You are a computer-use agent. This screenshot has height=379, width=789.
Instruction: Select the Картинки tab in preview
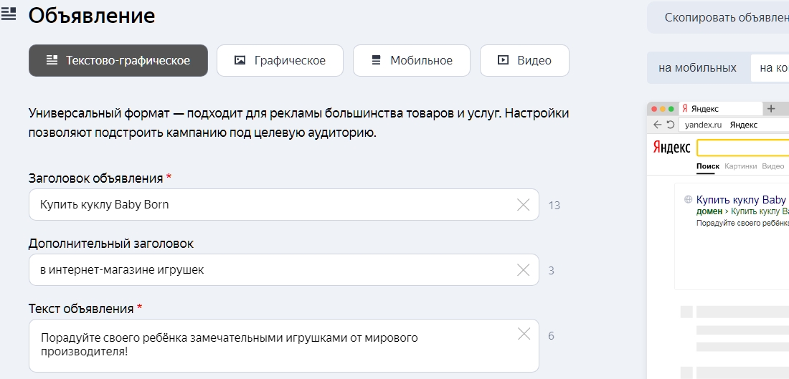point(741,166)
